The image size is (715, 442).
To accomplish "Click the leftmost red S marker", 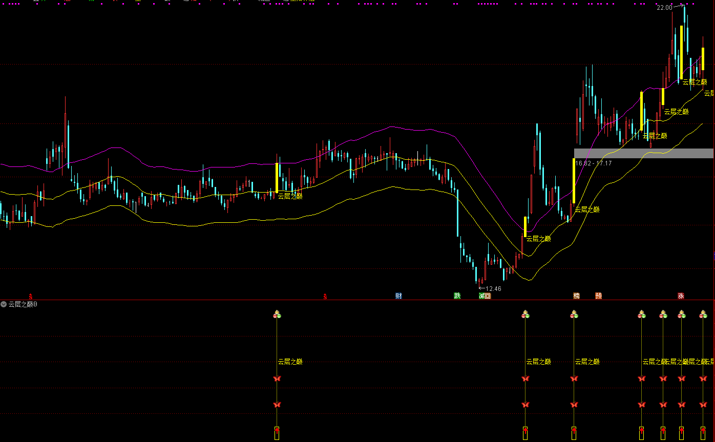I will (x=31, y=296).
